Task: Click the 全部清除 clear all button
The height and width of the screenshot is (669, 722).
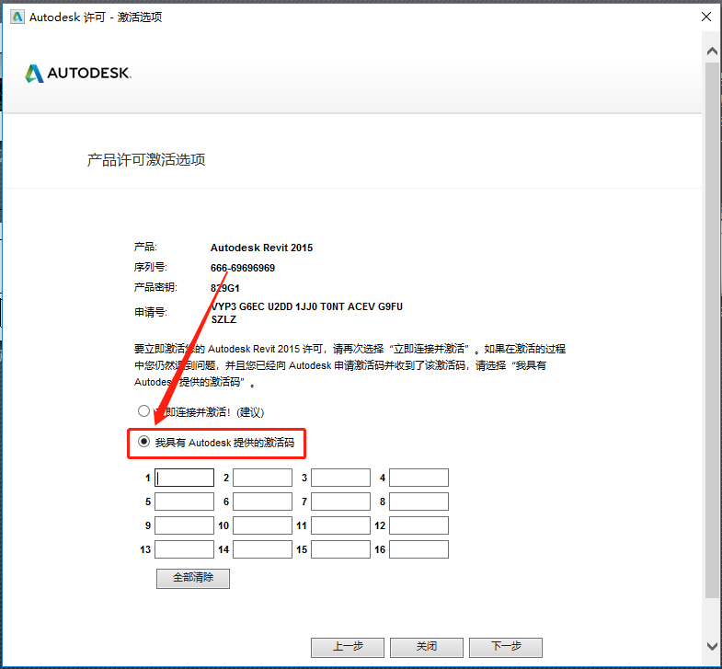Action: pos(193,578)
